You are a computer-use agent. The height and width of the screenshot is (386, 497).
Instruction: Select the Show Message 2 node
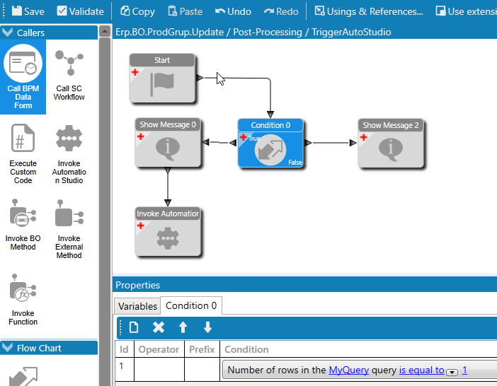[x=391, y=144]
